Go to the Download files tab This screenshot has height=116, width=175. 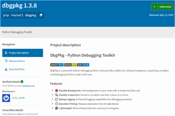pyautogui.click(x=17, y=69)
